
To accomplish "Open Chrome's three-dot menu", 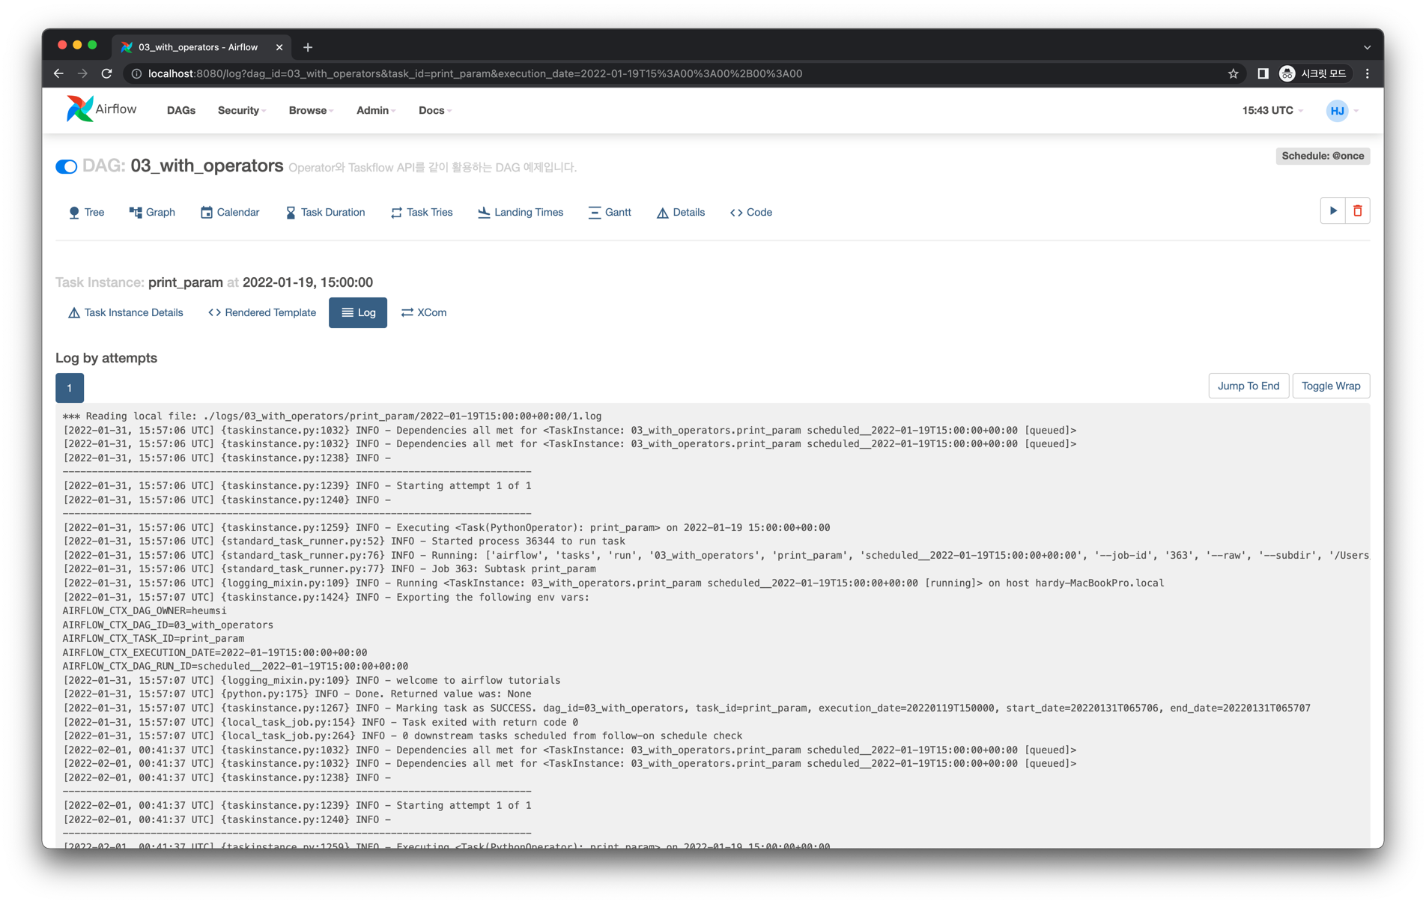I will [1368, 73].
